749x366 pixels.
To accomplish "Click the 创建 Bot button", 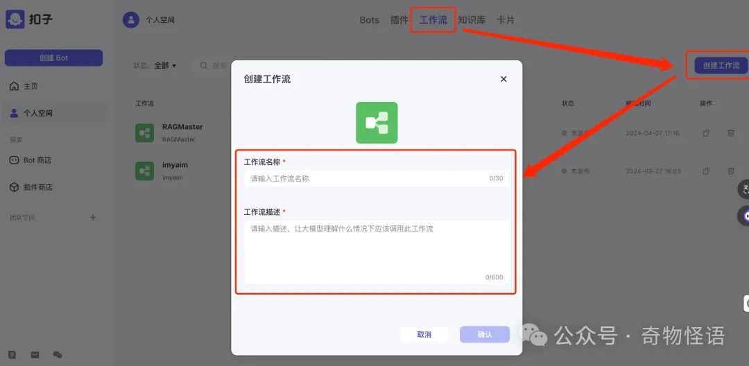I will click(x=53, y=58).
